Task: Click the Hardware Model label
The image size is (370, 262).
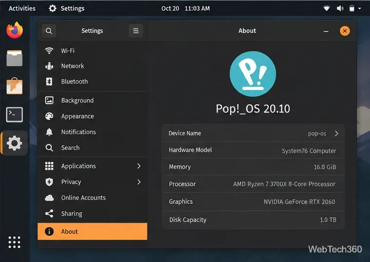Action: (x=190, y=150)
